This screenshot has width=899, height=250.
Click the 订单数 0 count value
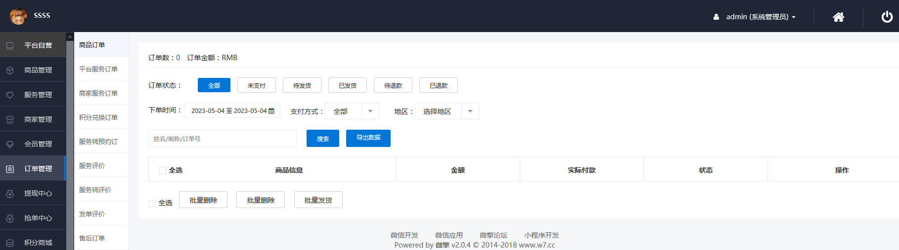pyautogui.click(x=178, y=58)
